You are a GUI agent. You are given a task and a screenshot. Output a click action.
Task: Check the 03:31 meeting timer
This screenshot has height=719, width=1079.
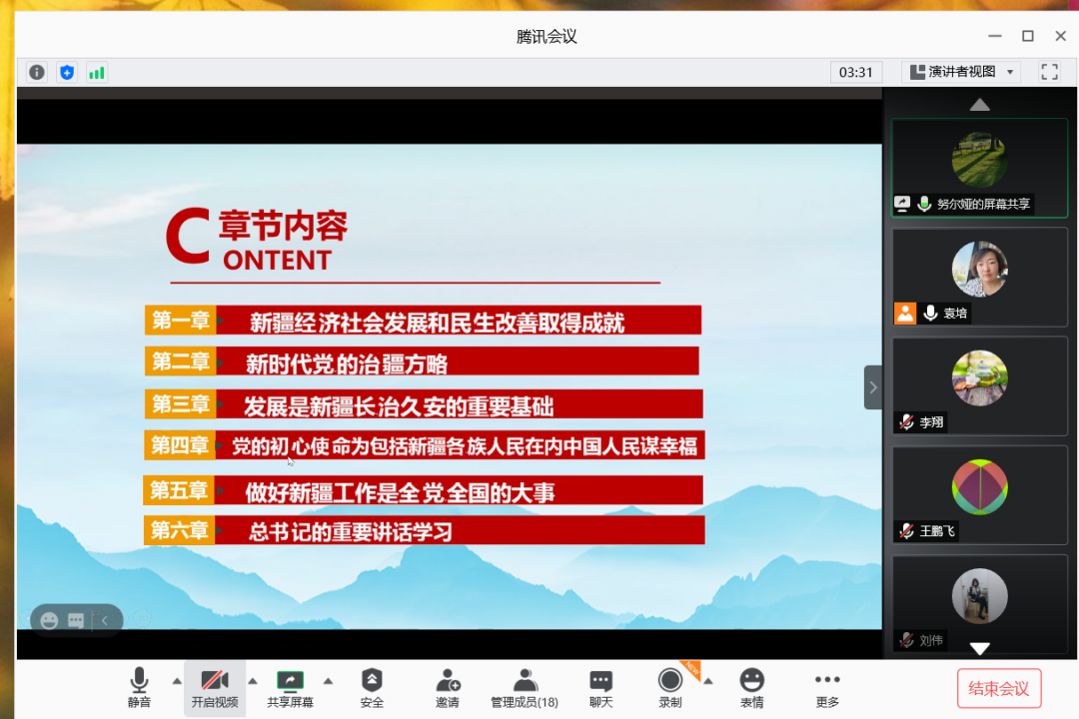856,71
